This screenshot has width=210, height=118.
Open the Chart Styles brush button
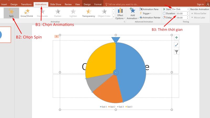coord(177,45)
